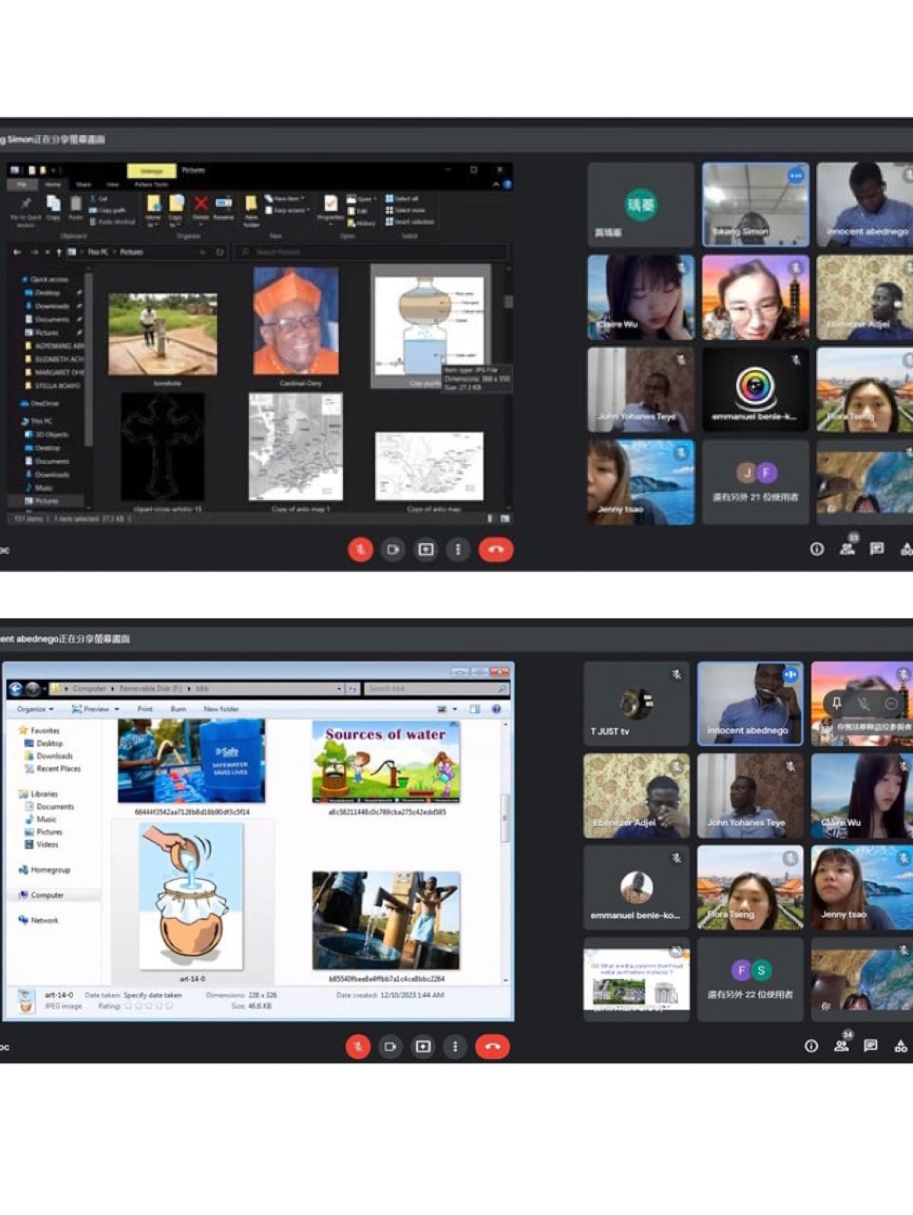This screenshot has height=1216, width=913.
Task: Switch to details view in status bar
Action: click(490, 518)
